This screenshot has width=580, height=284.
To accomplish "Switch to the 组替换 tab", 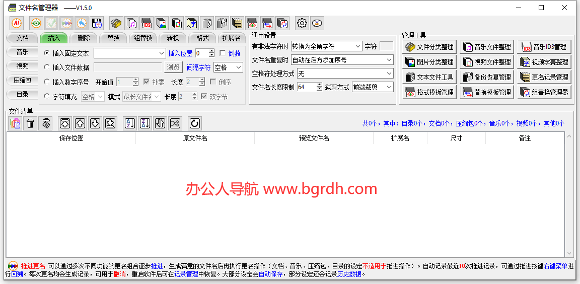I will tap(143, 38).
